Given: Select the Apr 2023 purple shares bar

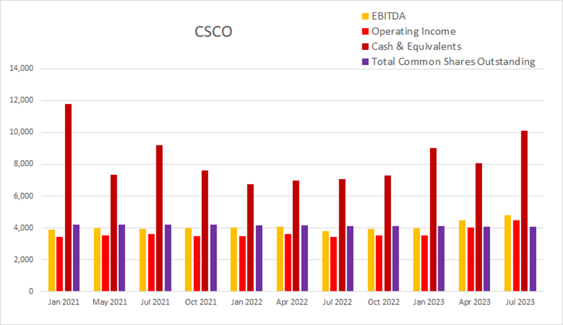Looking at the screenshot, I should [487, 259].
